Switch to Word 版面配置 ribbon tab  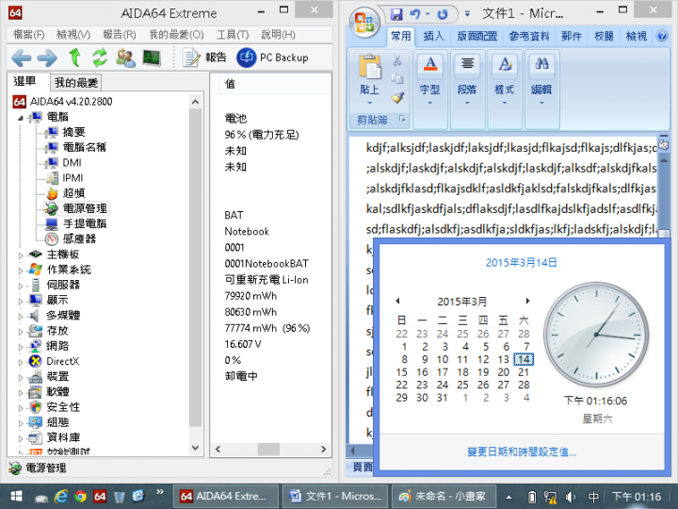coord(477,36)
